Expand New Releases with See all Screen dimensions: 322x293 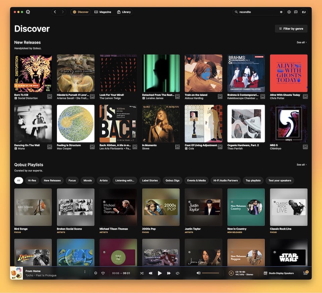pyautogui.click(x=302, y=43)
